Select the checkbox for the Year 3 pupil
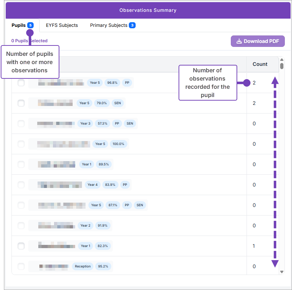The image size is (292, 290). [x=21, y=124]
